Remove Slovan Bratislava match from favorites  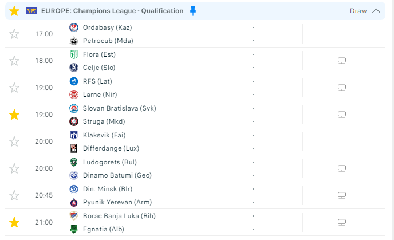click(x=14, y=115)
